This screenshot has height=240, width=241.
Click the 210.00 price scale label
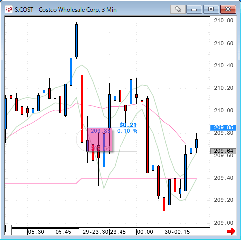(224, 110)
